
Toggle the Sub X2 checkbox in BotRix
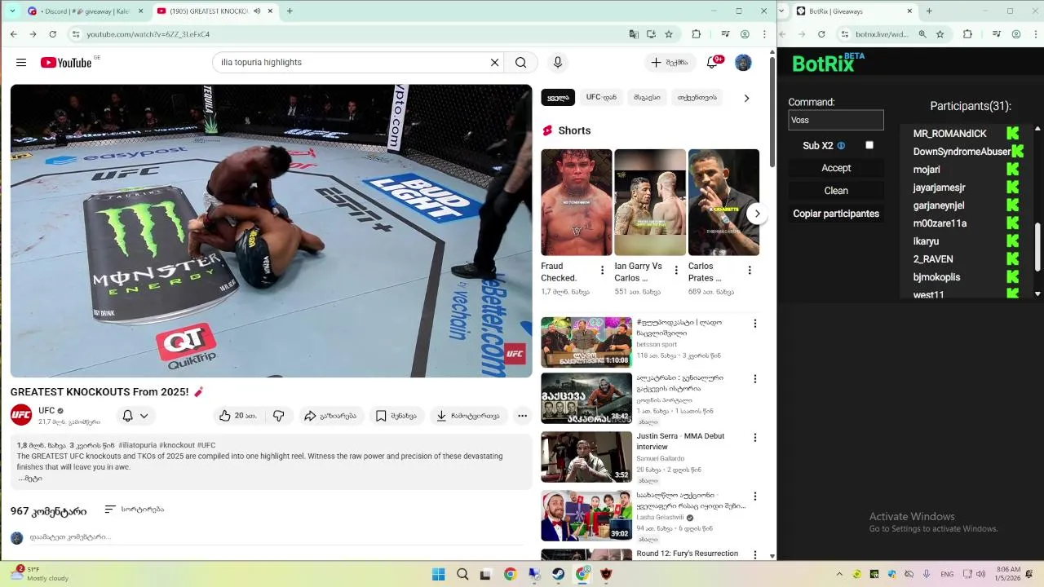869,145
